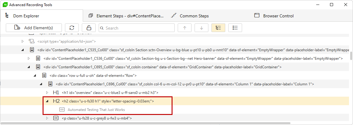This screenshot has height=125, width=353.
Task: Select the h1 id overview markup text
Action: point(110,92)
